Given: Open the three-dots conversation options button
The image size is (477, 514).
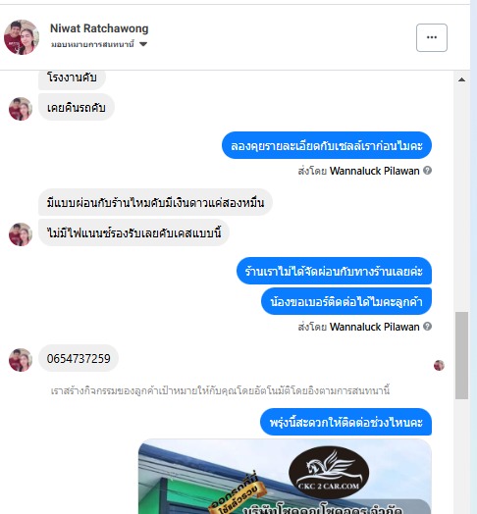Looking at the screenshot, I should point(432,37).
